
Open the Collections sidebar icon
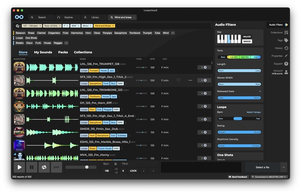point(286,33)
